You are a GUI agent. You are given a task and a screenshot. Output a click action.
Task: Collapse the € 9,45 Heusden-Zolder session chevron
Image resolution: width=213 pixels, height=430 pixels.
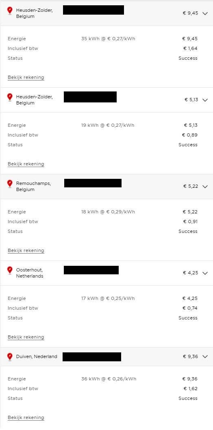205,13
